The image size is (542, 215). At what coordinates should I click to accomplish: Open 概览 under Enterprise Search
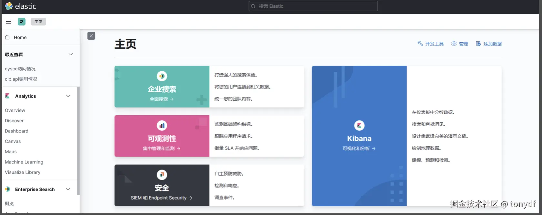coord(9,204)
